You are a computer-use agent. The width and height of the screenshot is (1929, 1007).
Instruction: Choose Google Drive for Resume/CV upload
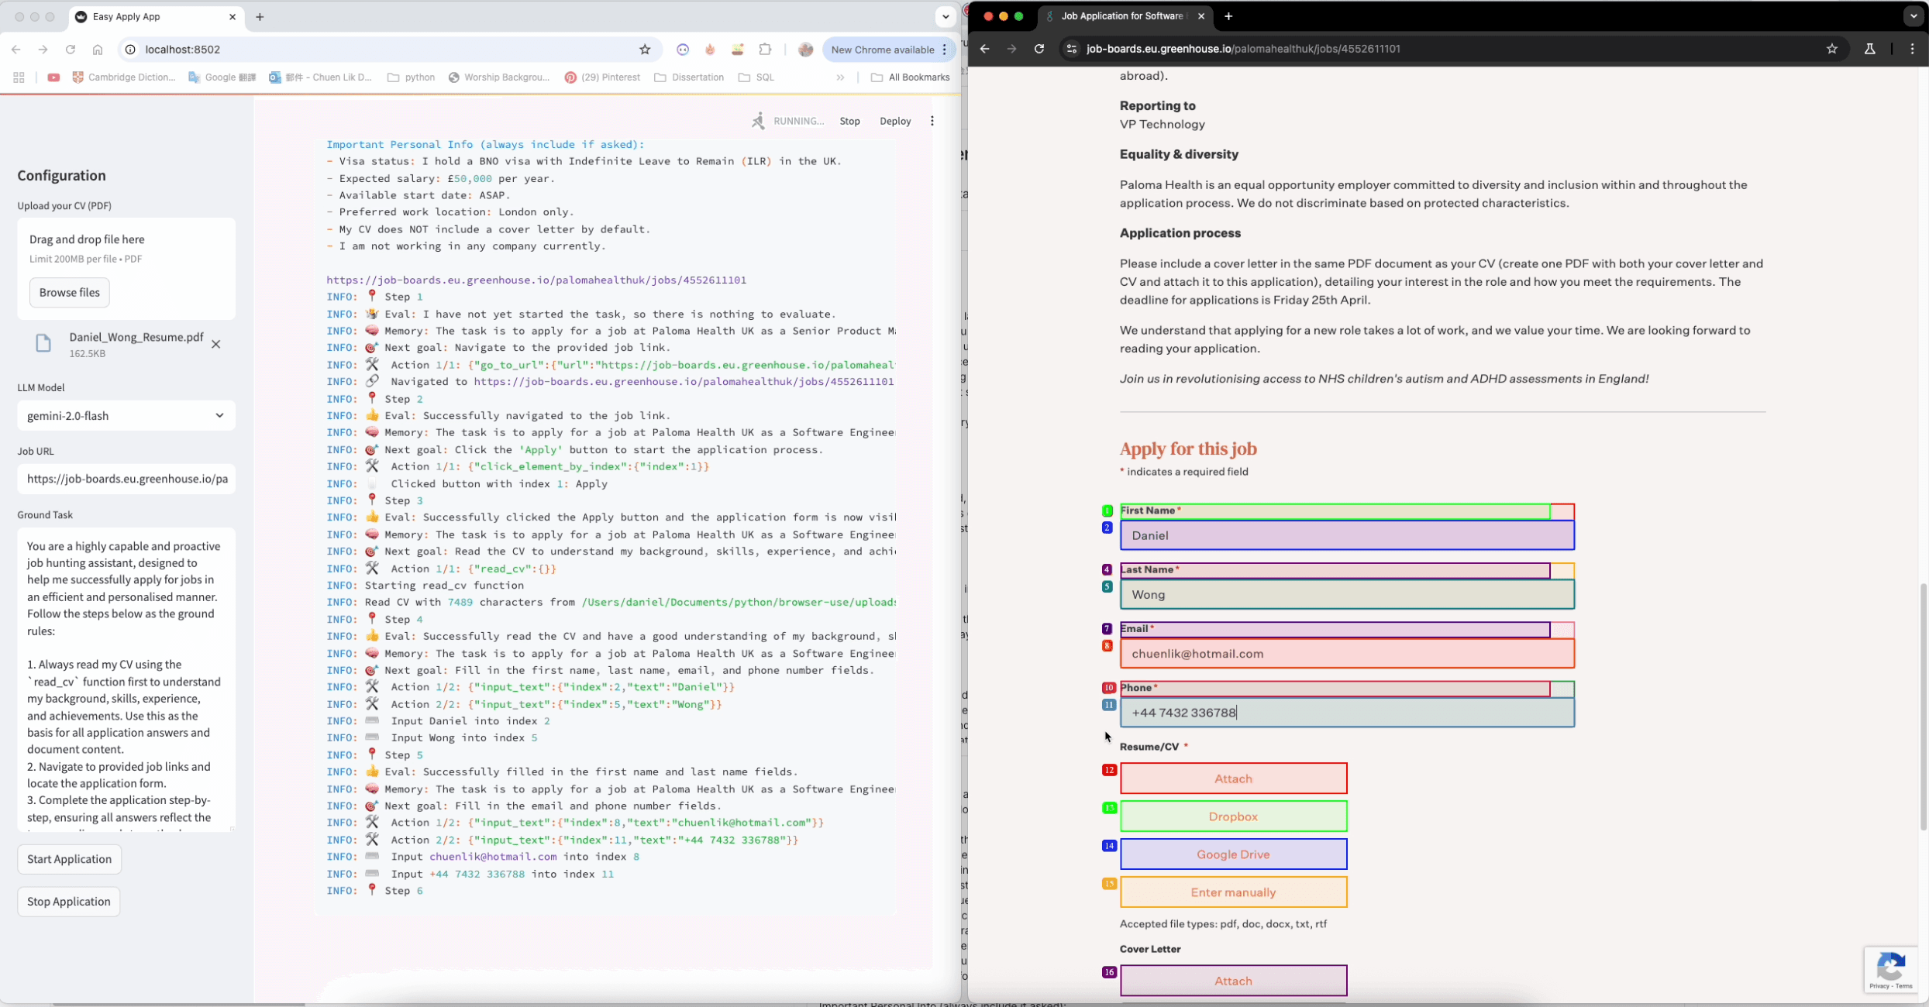point(1233,854)
